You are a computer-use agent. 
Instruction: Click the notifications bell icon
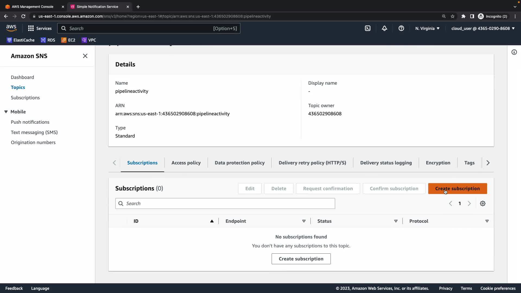pyautogui.click(x=385, y=28)
